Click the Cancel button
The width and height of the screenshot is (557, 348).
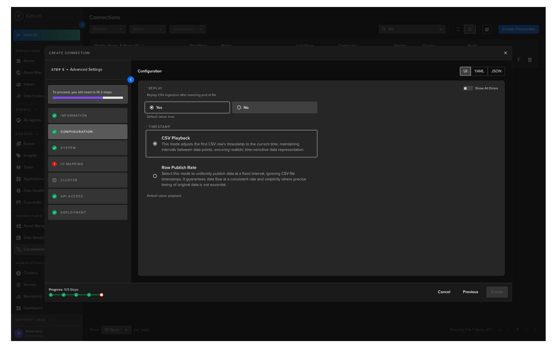[x=444, y=292]
